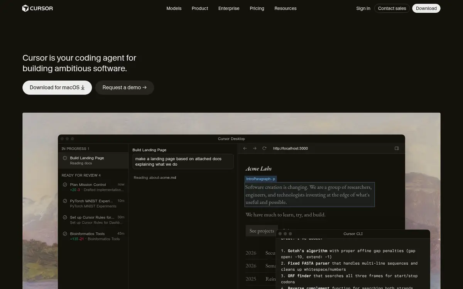Click the prompt message about landing page
463x289 pixels.
click(x=183, y=161)
